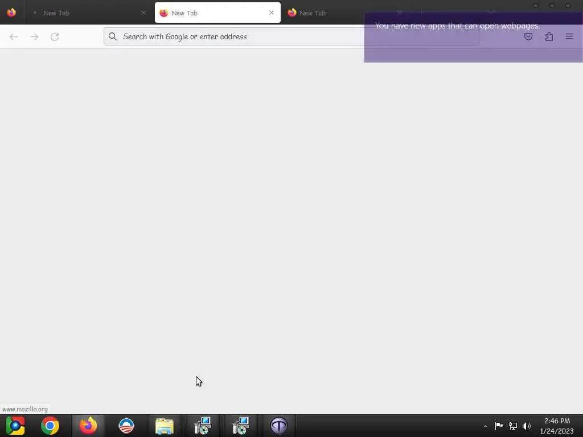Open the purple T taskbar app
Screen dimensions: 583x437
pos(279,426)
